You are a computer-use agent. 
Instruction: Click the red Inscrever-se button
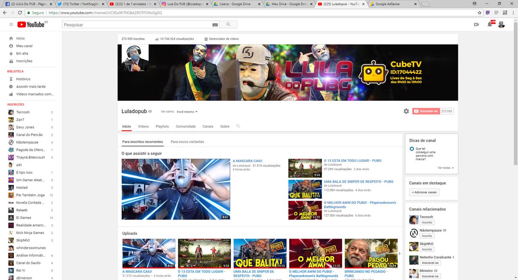[426, 111]
